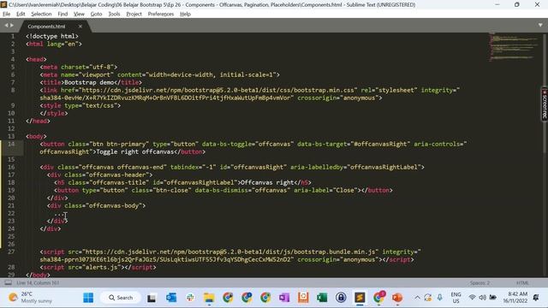Click line number 14 in gutter
The width and height of the screenshot is (548, 308).
pos(11,145)
